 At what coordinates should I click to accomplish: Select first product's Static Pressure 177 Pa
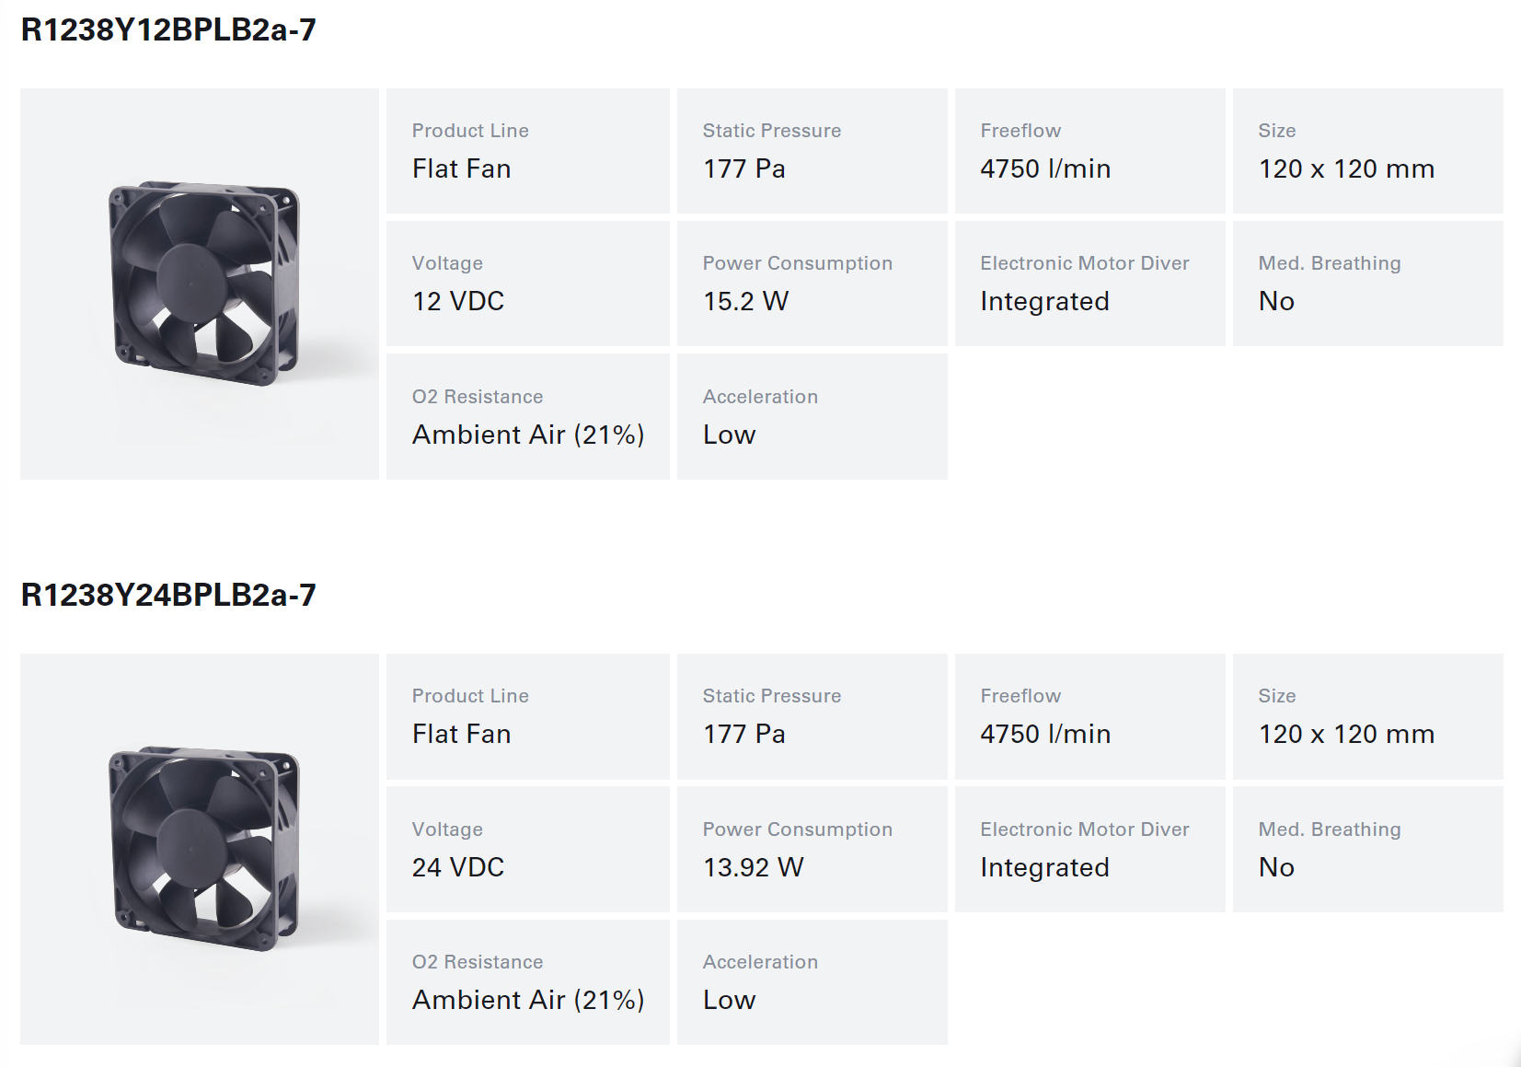tap(812, 151)
